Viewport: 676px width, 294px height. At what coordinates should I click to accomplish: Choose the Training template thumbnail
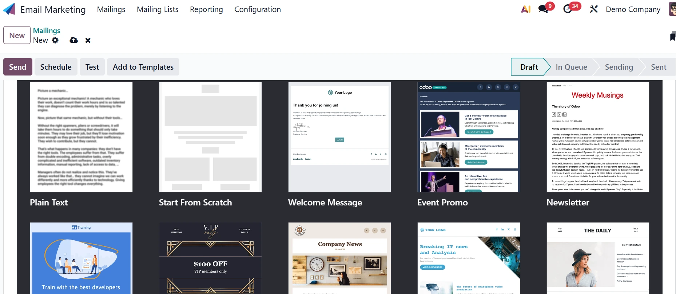[x=81, y=258]
